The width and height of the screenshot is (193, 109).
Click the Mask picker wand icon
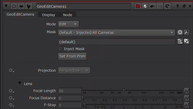[x=187, y=32]
